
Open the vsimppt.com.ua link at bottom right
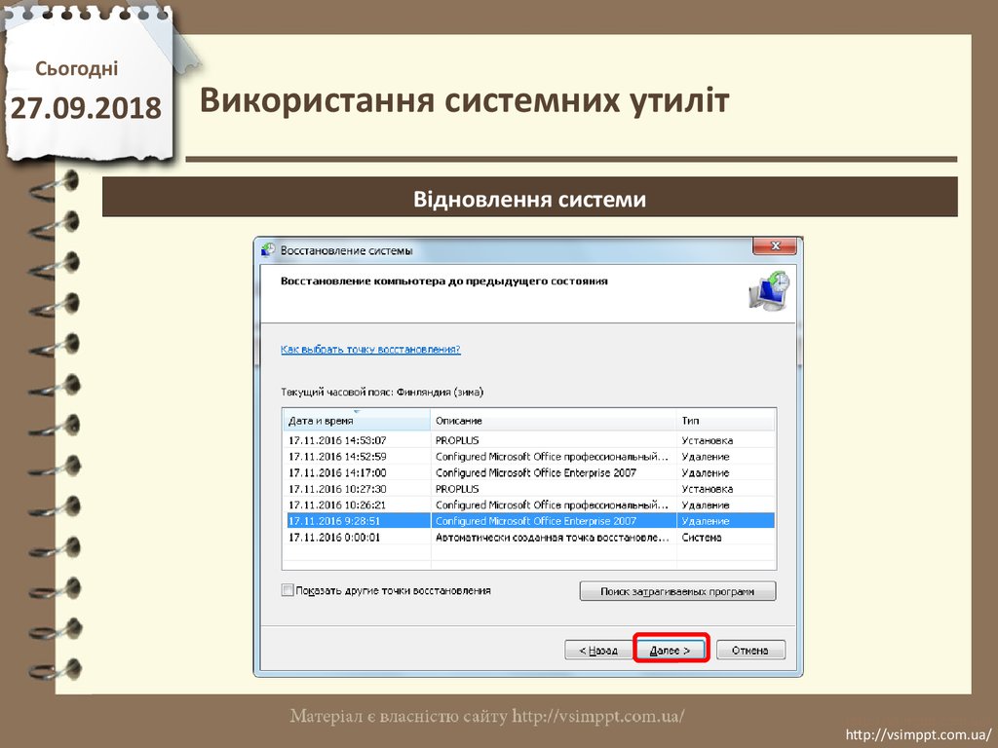[x=919, y=733]
